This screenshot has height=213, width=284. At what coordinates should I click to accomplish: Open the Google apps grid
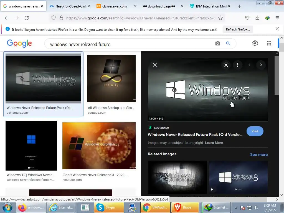click(x=269, y=43)
